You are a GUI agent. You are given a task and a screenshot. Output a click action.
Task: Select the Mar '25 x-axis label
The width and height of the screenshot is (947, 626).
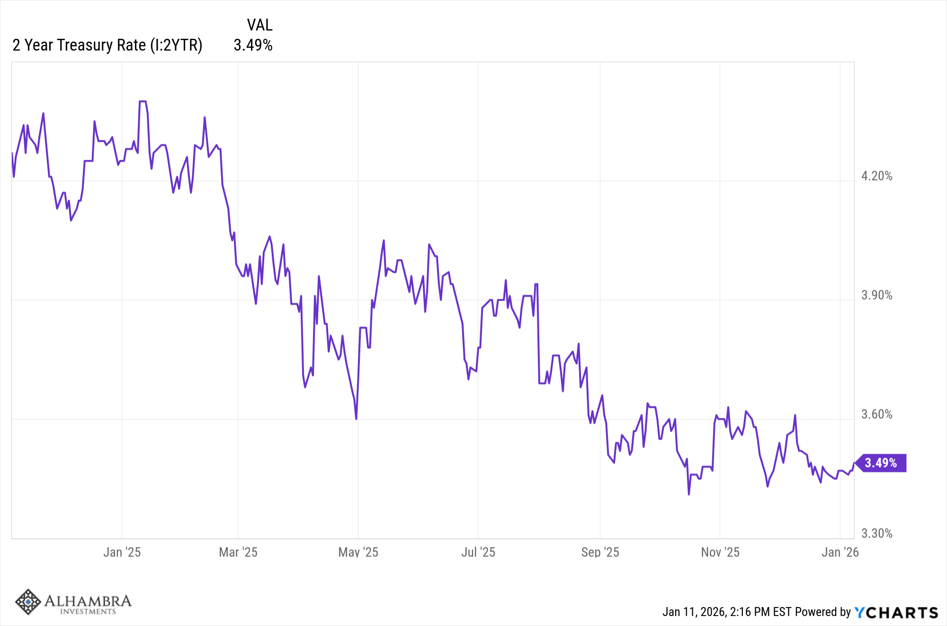tap(238, 552)
